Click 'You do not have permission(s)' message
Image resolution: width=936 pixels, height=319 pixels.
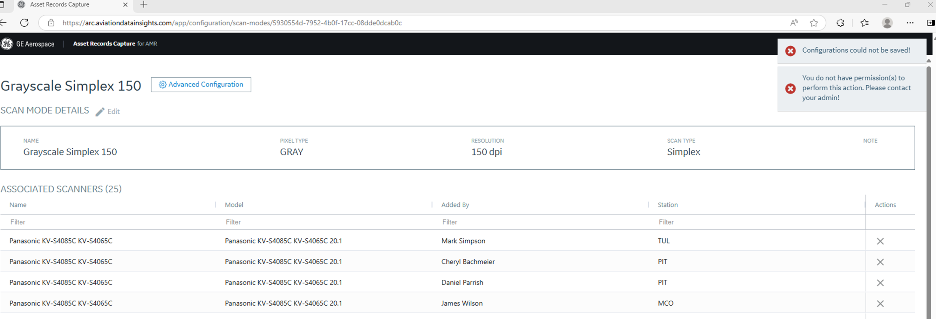[857, 88]
